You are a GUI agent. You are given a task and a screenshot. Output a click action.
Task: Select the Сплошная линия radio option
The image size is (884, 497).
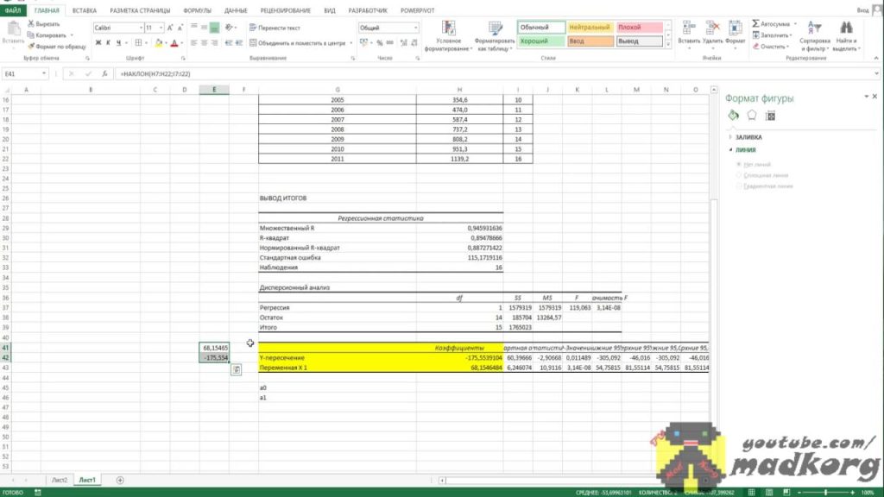coord(739,175)
